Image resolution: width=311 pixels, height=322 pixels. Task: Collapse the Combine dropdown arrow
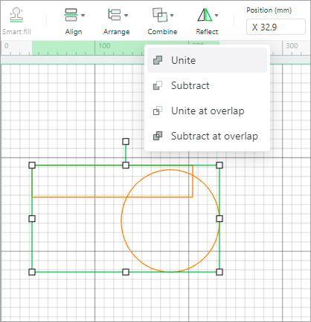172,16
